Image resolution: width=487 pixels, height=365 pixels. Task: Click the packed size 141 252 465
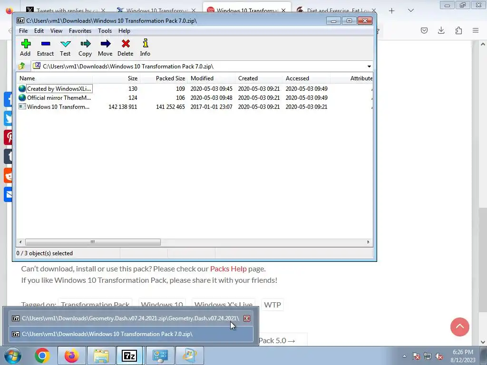[x=170, y=107]
